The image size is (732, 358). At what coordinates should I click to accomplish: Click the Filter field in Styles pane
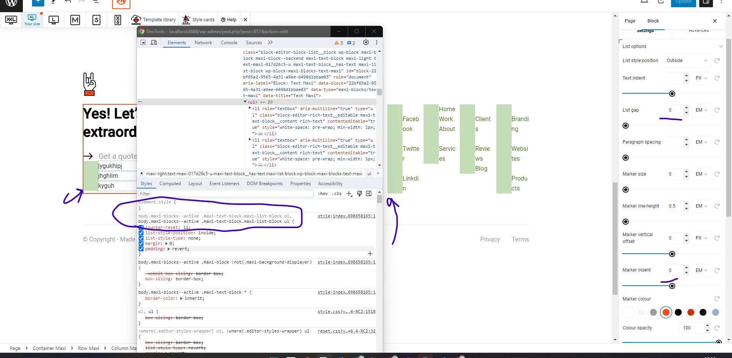[x=225, y=193]
